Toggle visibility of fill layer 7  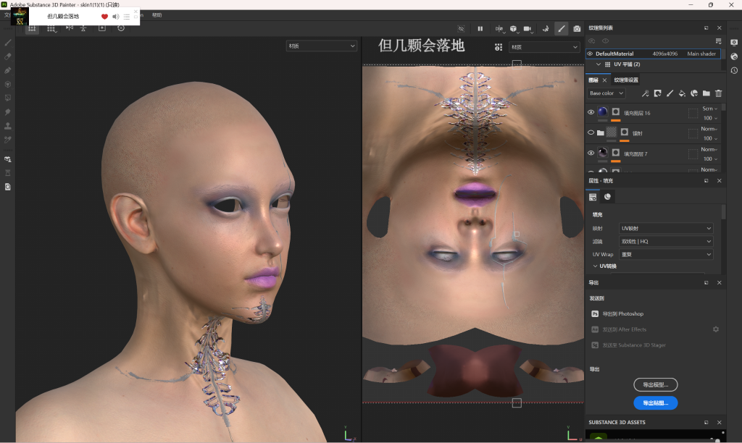pyautogui.click(x=591, y=153)
